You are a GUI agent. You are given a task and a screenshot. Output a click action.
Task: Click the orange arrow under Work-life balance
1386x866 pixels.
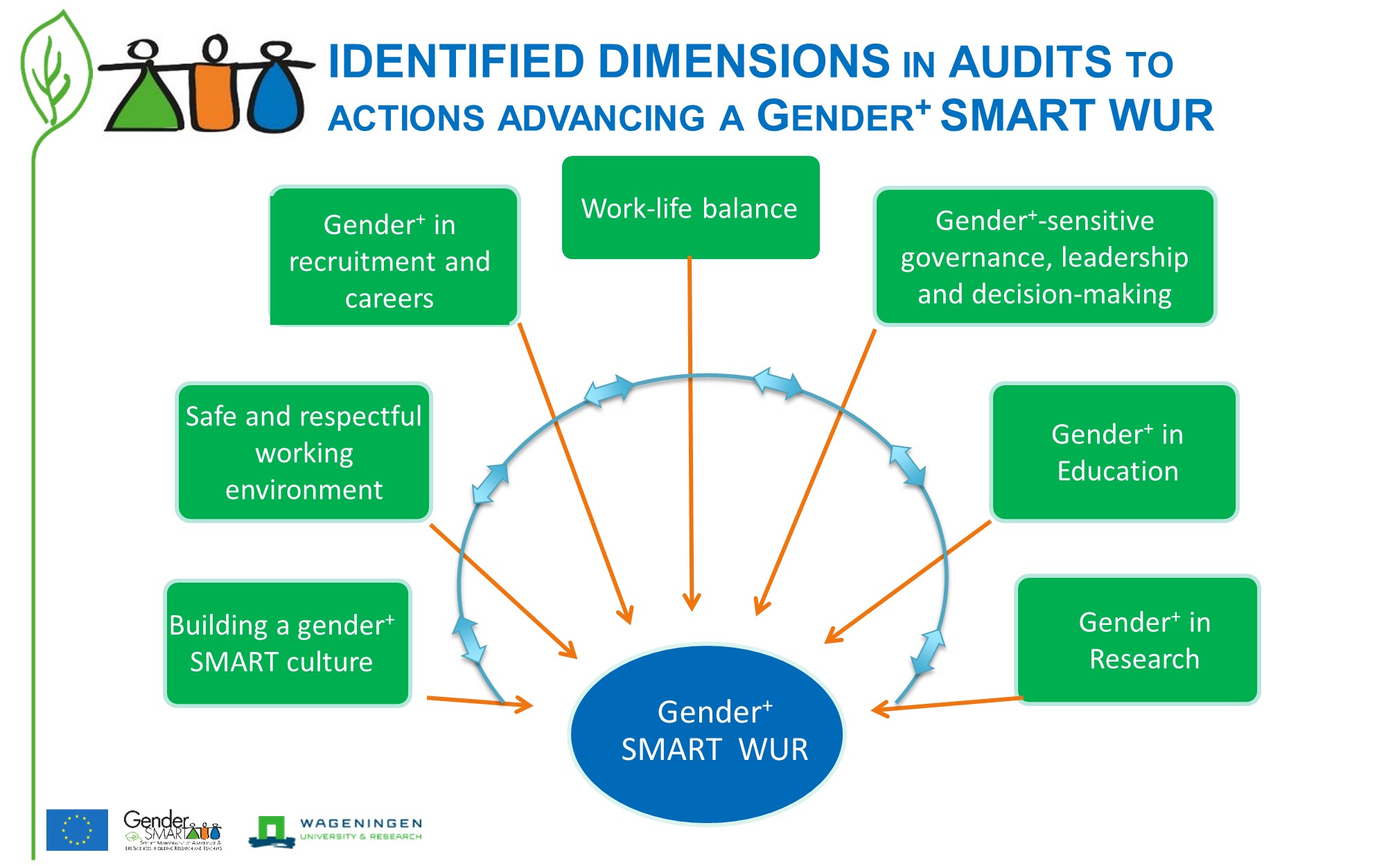pos(691,434)
